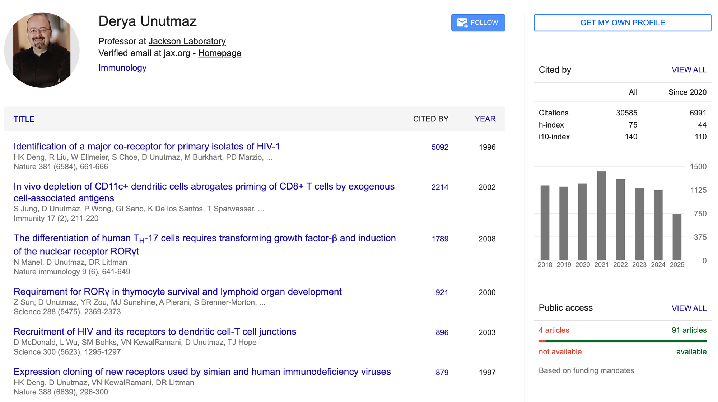
Task: Open the 91 articles available link
Action: pos(689,330)
